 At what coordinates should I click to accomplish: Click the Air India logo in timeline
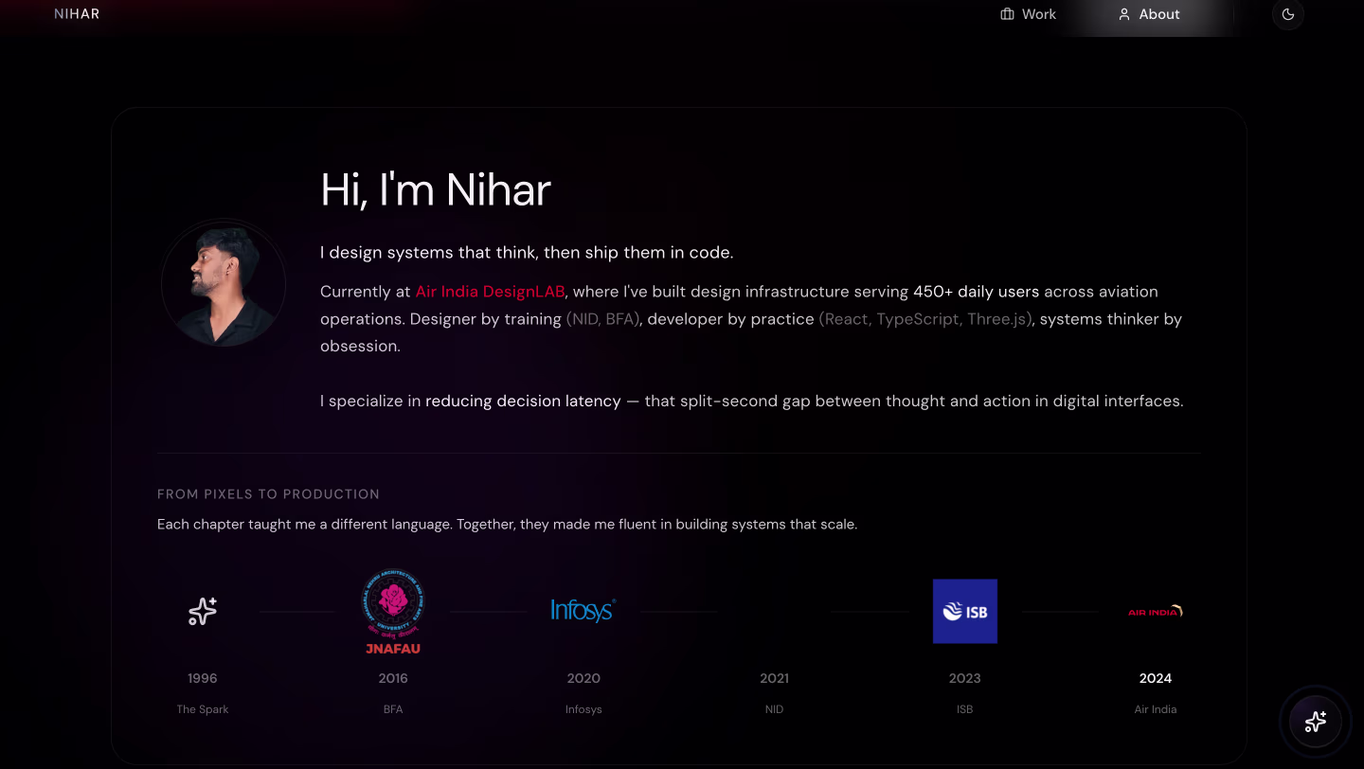[x=1155, y=612]
